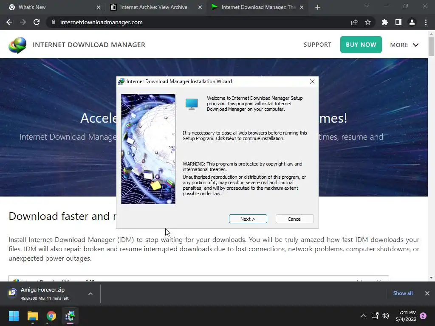
Task: Open the Extensions puzzle icon
Action: pyautogui.click(x=385, y=22)
